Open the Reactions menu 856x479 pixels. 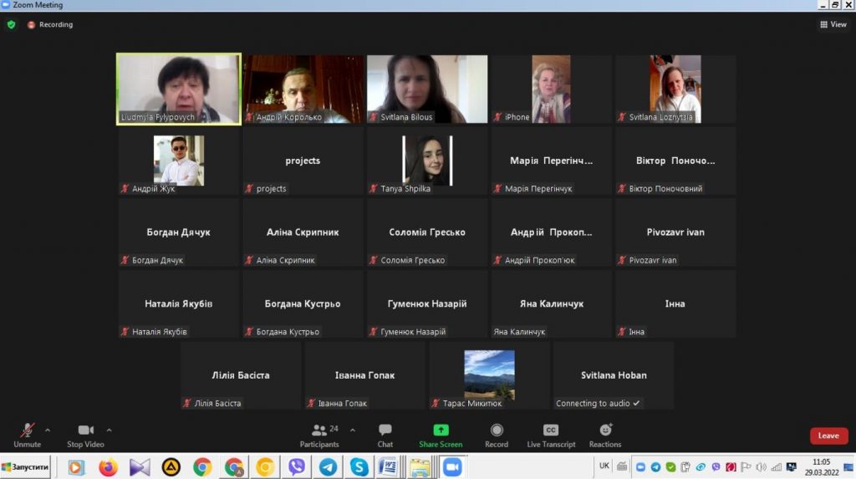coord(605,434)
